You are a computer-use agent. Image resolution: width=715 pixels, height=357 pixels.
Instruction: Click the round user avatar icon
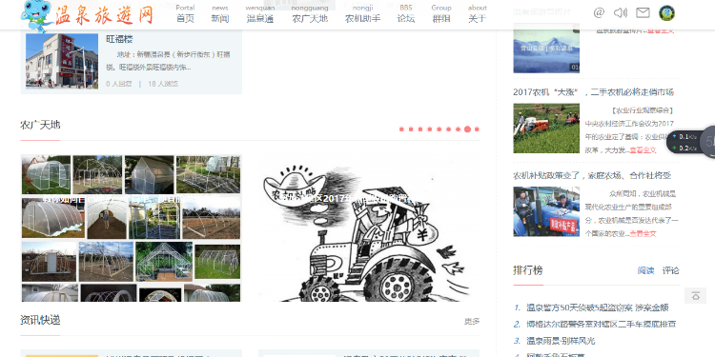point(666,12)
